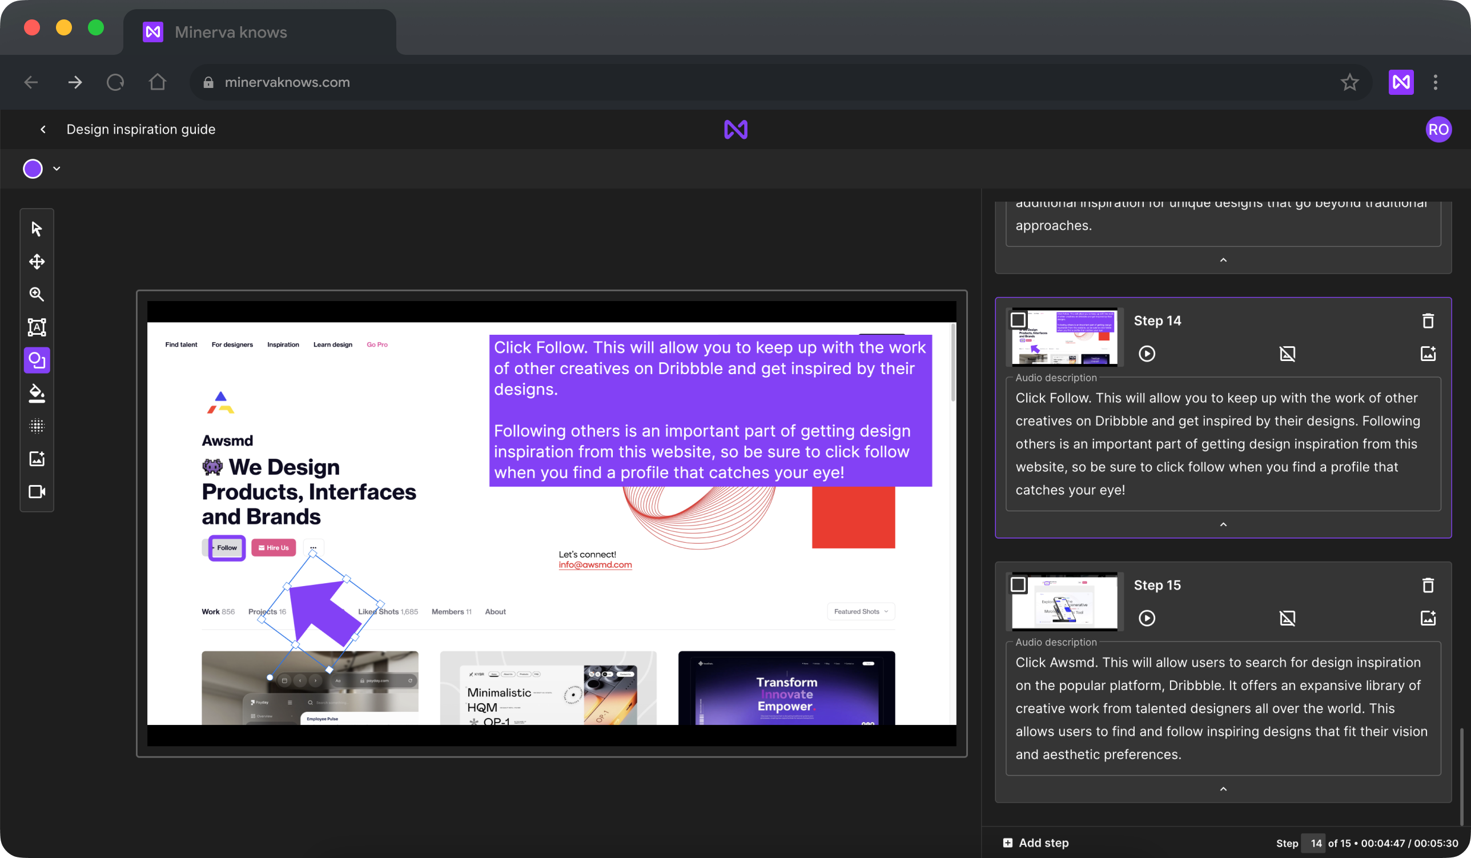
Task: Navigate browser back
Action: (x=31, y=82)
